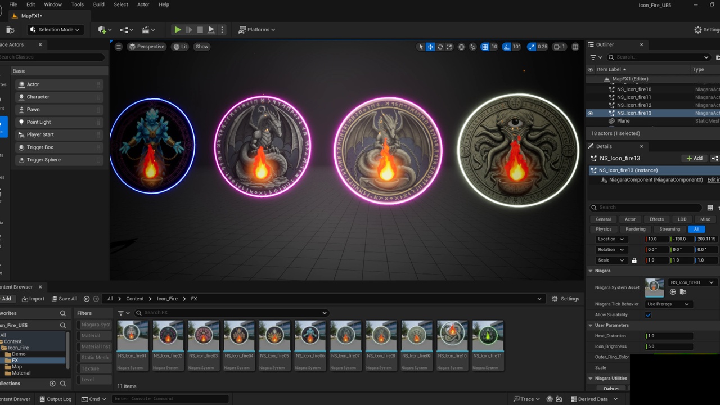This screenshot has height=405, width=720.
Task: Open the Niagara System Asset NS_Icon_fire01 dropdown
Action: (x=692, y=282)
